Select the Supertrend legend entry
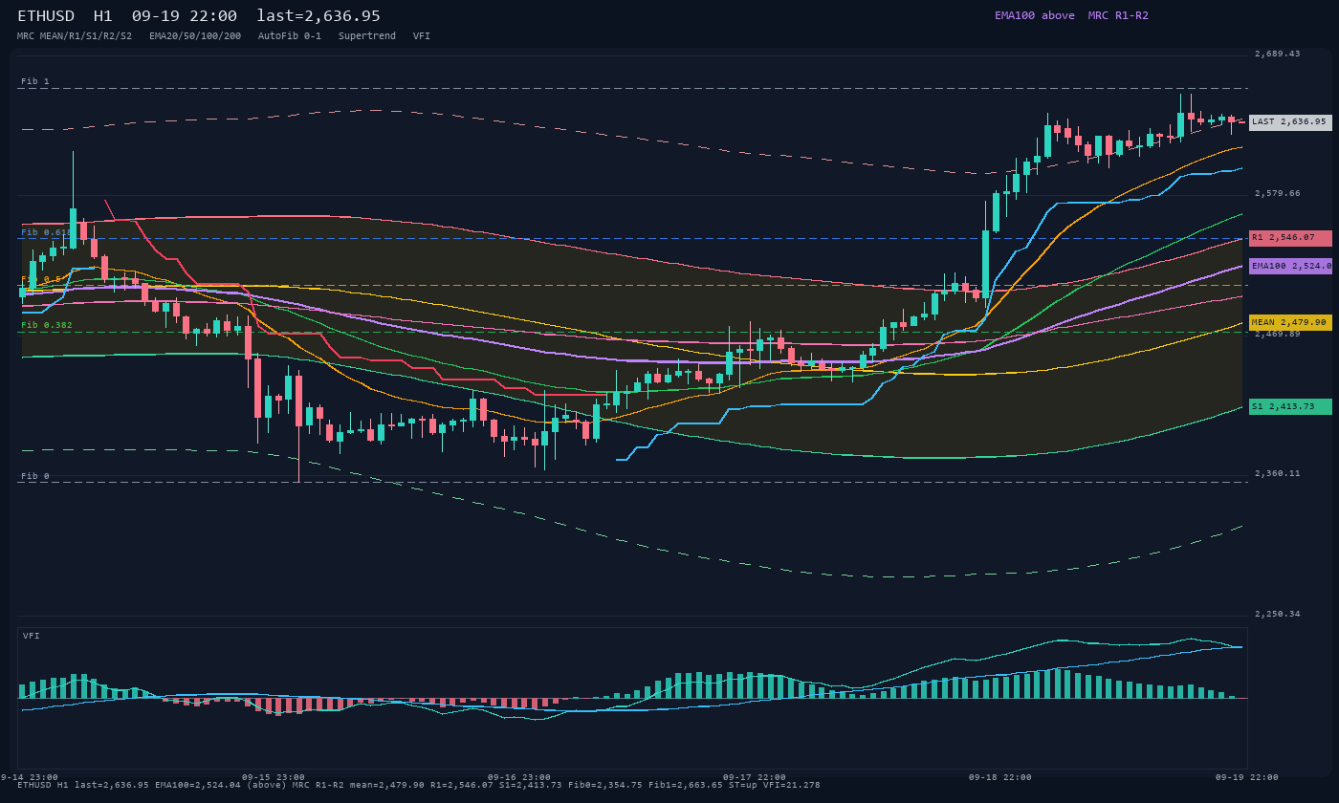1339x803 pixels. (367, 36)
